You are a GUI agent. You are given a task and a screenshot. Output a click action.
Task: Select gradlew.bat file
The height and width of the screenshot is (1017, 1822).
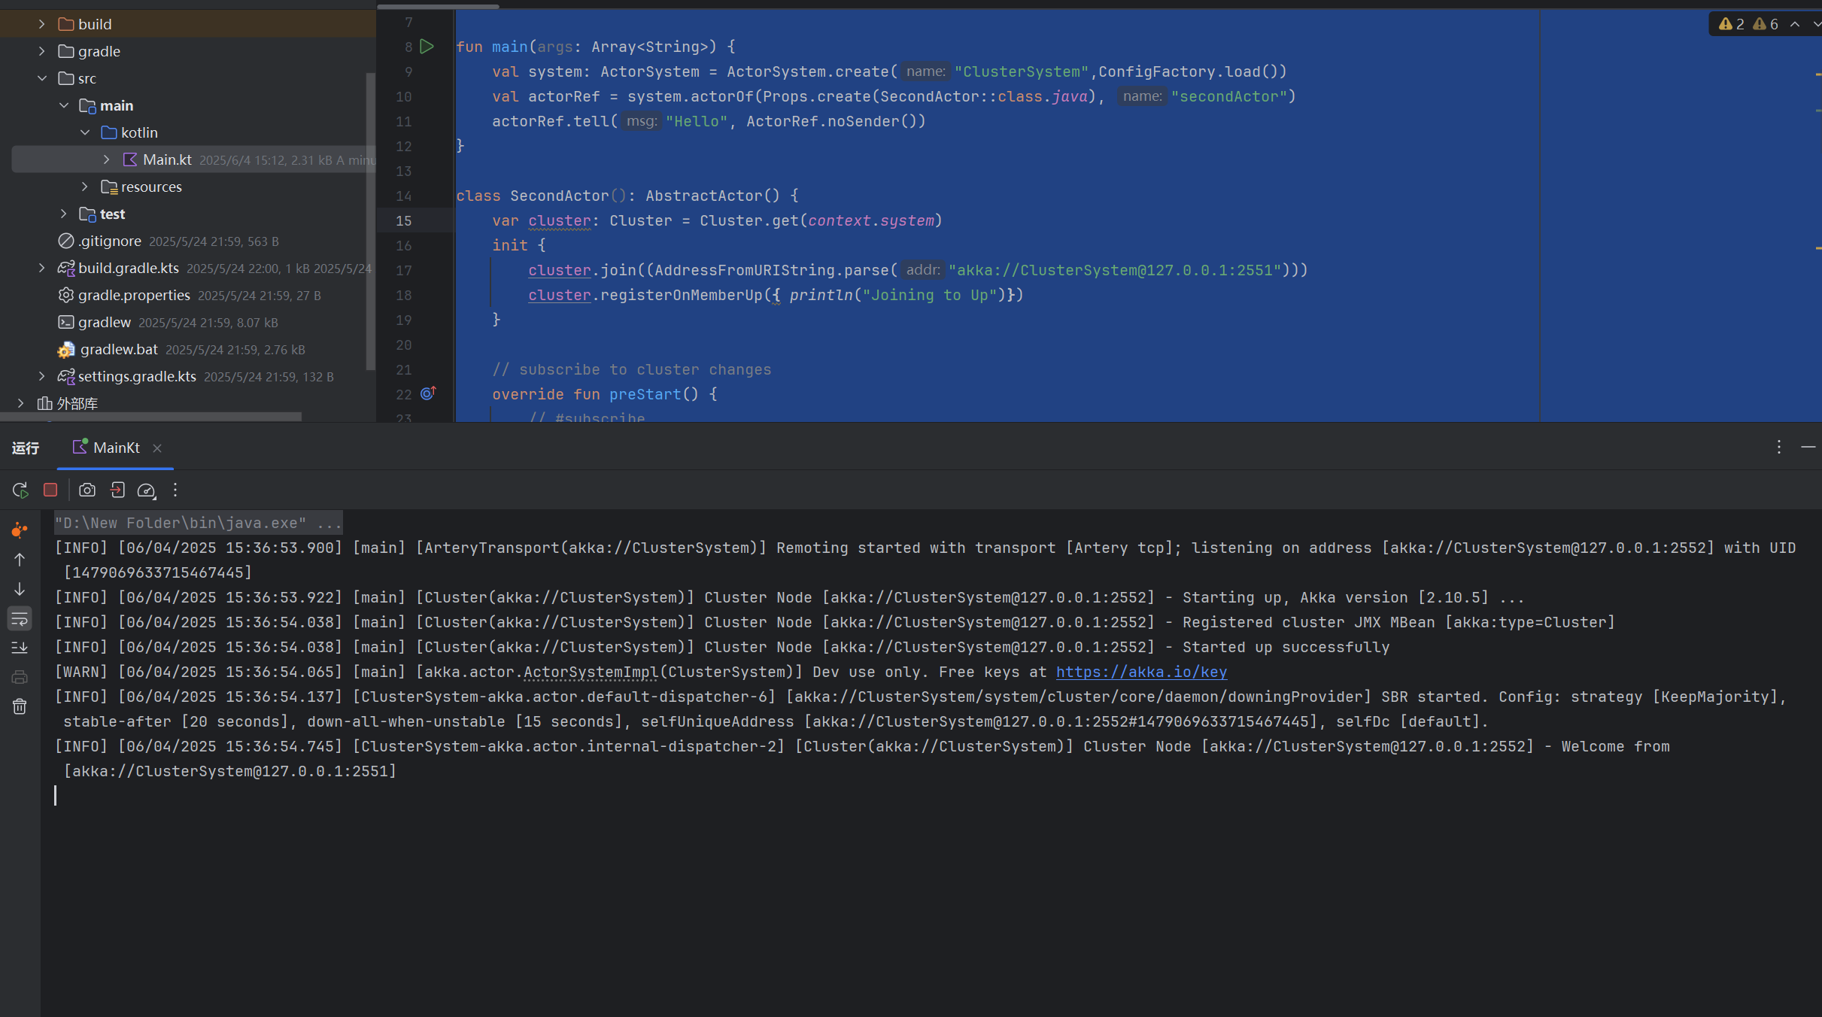[x=119, y=349]
